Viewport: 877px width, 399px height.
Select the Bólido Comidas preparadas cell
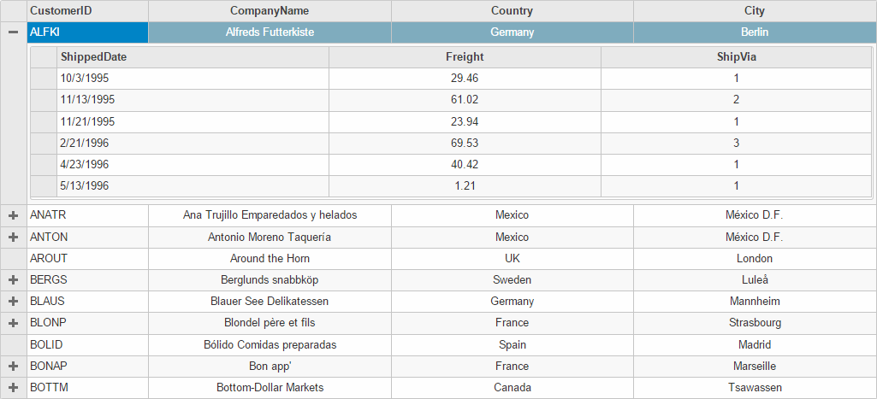(x=270, y=344)
